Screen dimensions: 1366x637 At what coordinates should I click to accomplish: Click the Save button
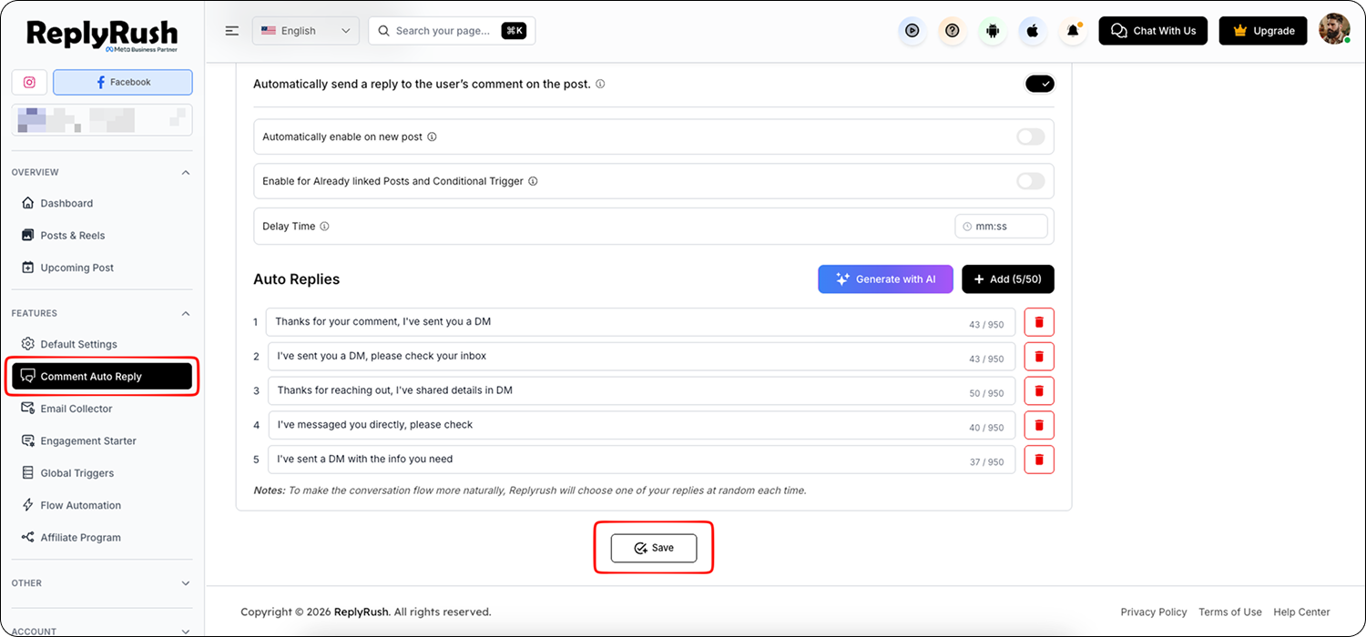(x=654, y=548)
